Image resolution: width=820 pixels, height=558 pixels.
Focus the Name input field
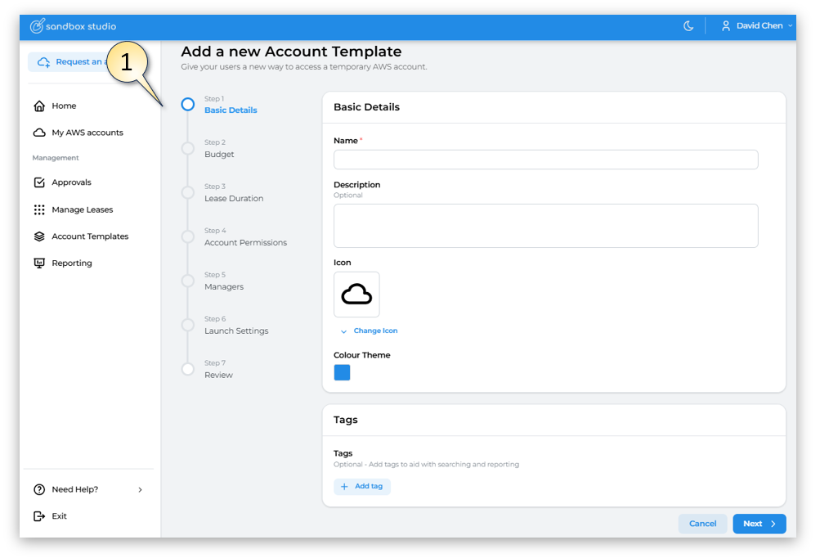click(x=545, y=160)
